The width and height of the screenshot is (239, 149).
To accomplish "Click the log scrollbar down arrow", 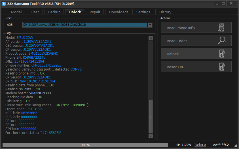I will (x=151, y=136).
